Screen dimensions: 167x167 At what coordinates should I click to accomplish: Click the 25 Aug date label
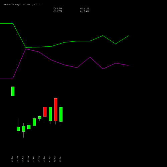click(23, 159)
